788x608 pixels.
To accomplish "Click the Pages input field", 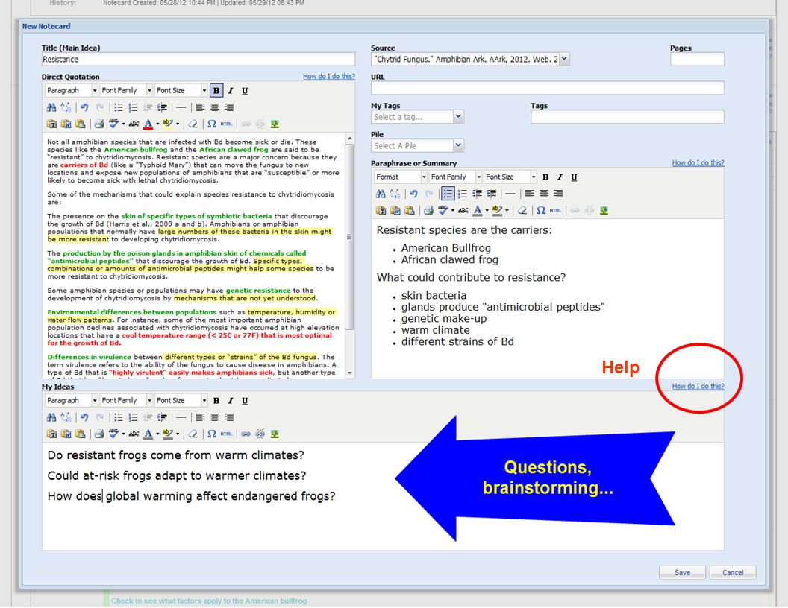I will point(697,59).
